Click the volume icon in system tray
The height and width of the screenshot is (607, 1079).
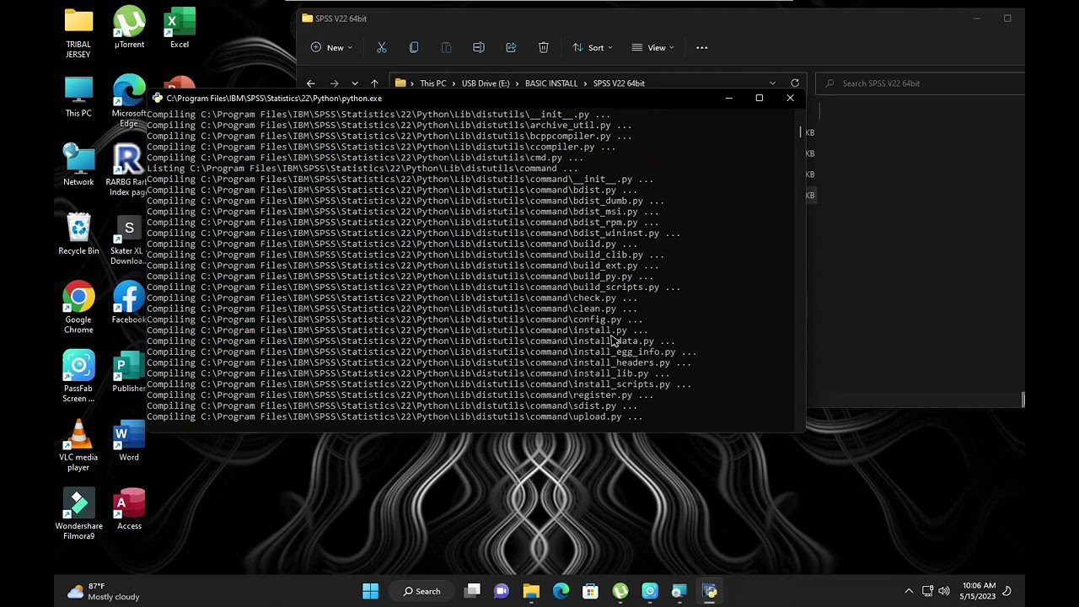pyautogui.click(x=944, y=591)
